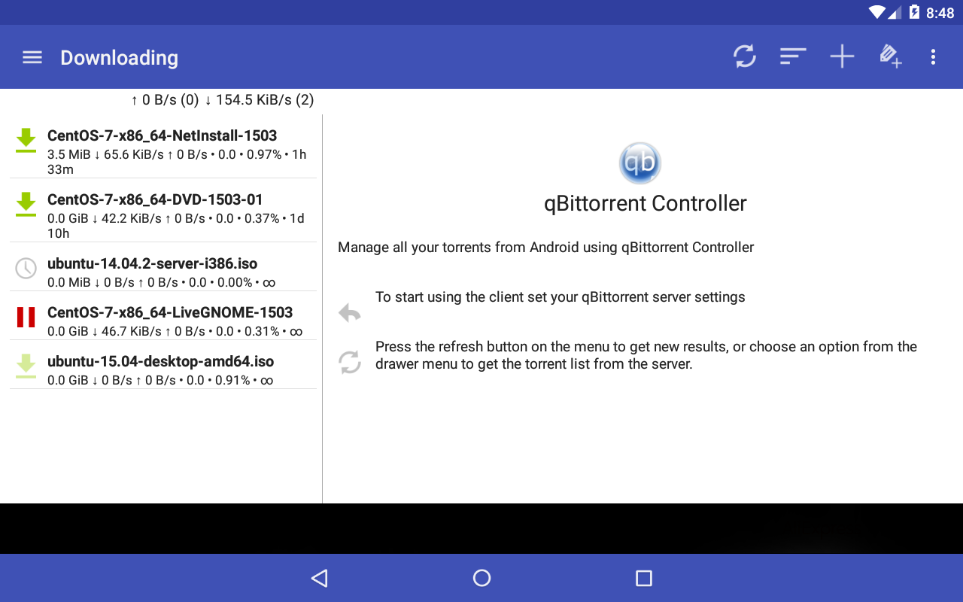Tap the qBittorrent logo icon

(640, 163)
